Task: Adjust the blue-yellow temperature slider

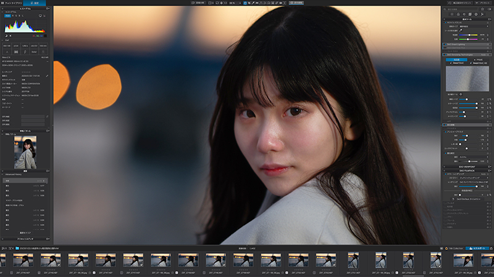Action: pos(468,35)
